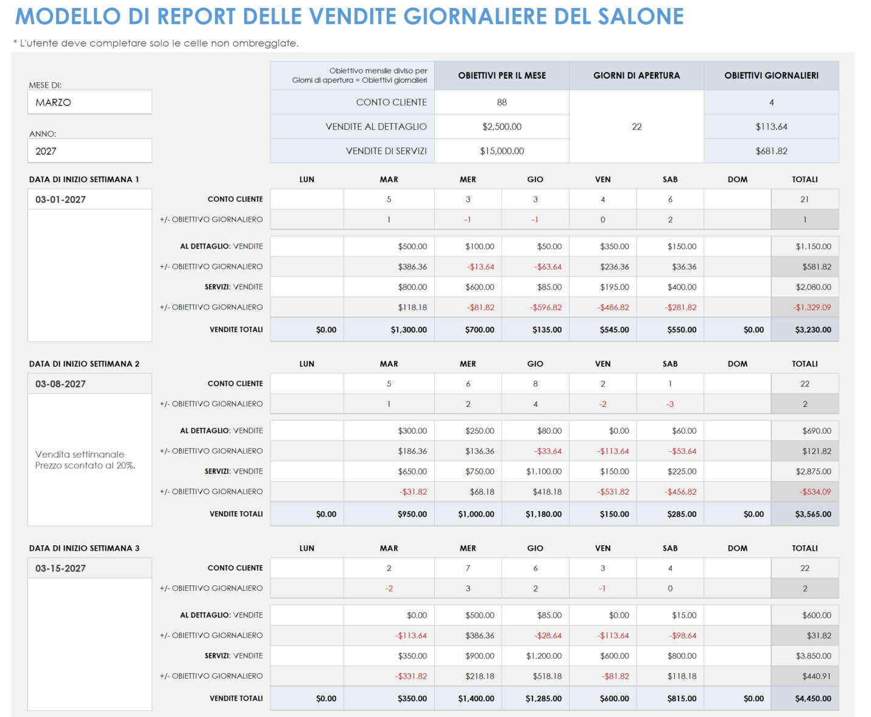Click the -$596.82 services variance cell
Screen dimensions: 871x717
535,308
